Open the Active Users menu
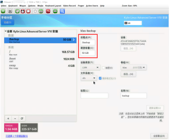Image resolution: width=170 pixels, height=140 pixels. 92,6
